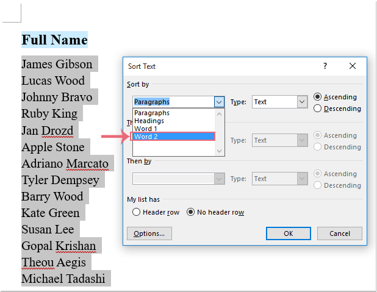Confirm sorting with the OK button

point(289,233)
